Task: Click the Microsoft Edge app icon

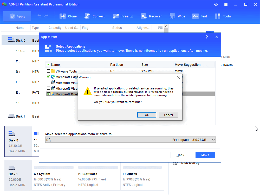Action: click(x=53, y=77)
